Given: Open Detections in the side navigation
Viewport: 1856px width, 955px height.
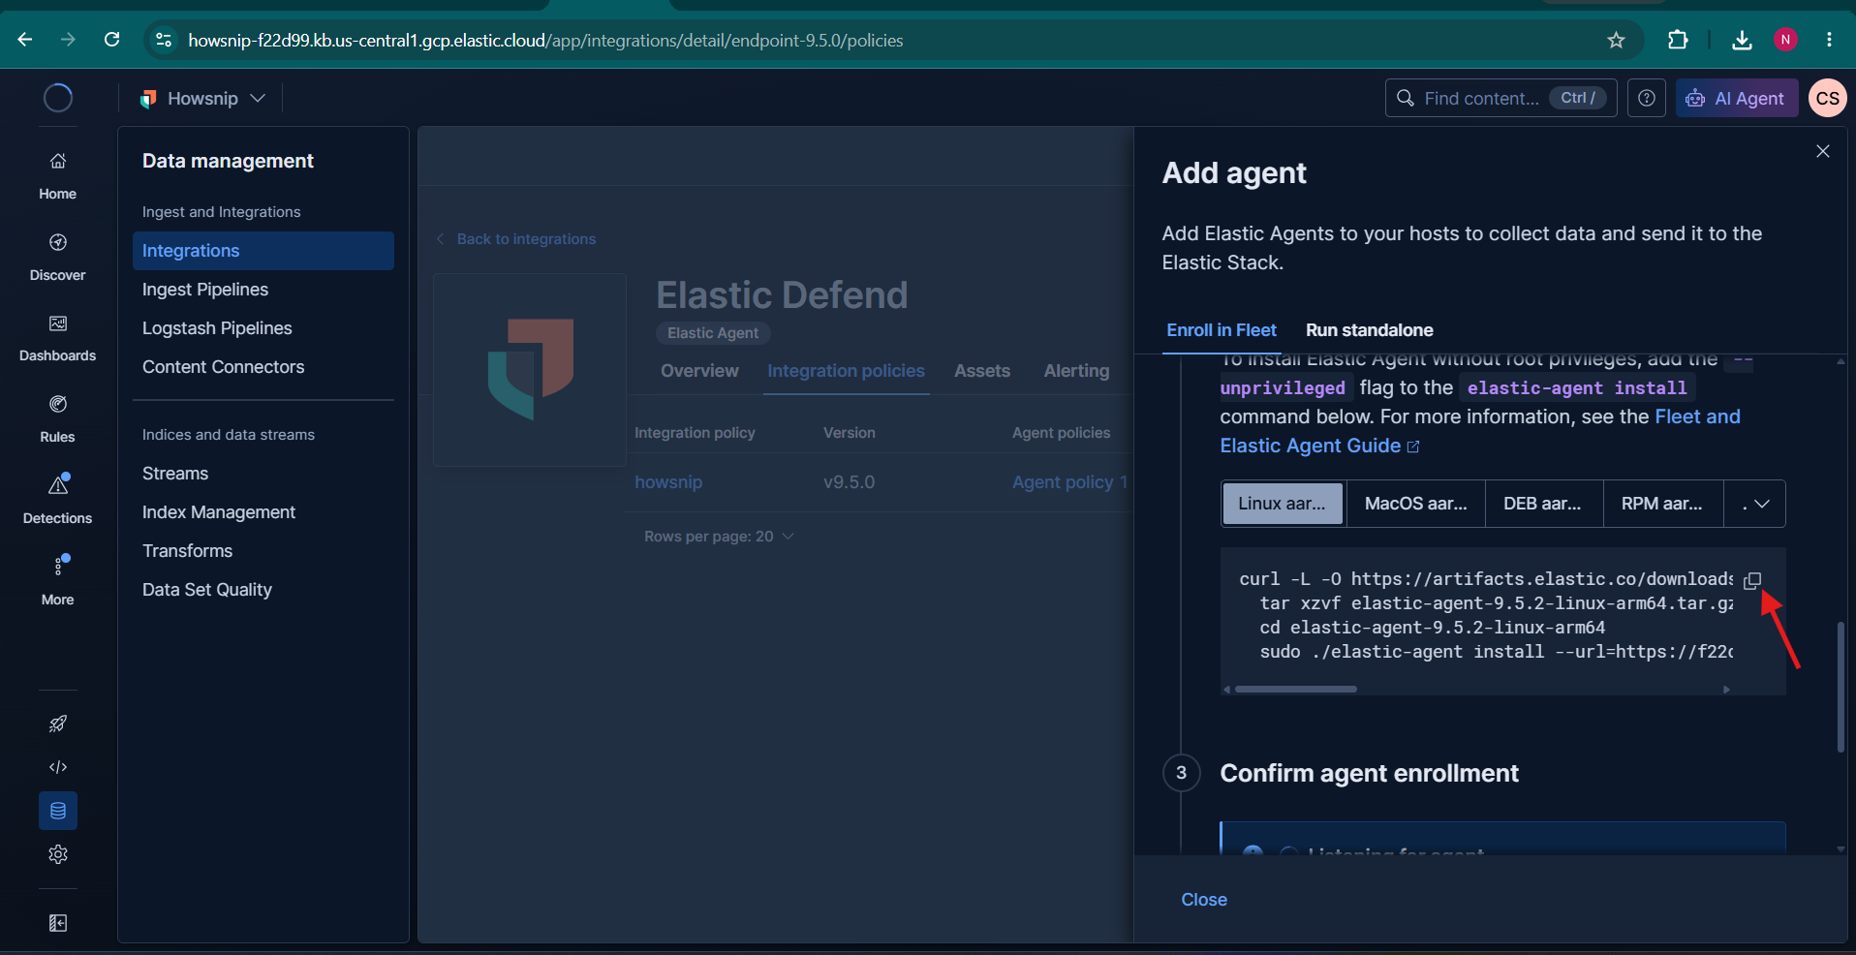Looking at the screenshot, I should coord(58,501).
